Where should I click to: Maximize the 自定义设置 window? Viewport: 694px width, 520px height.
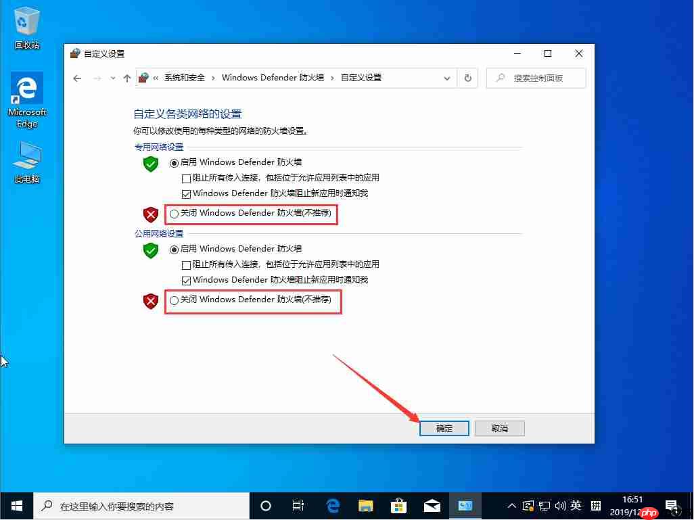coord(548,53)
